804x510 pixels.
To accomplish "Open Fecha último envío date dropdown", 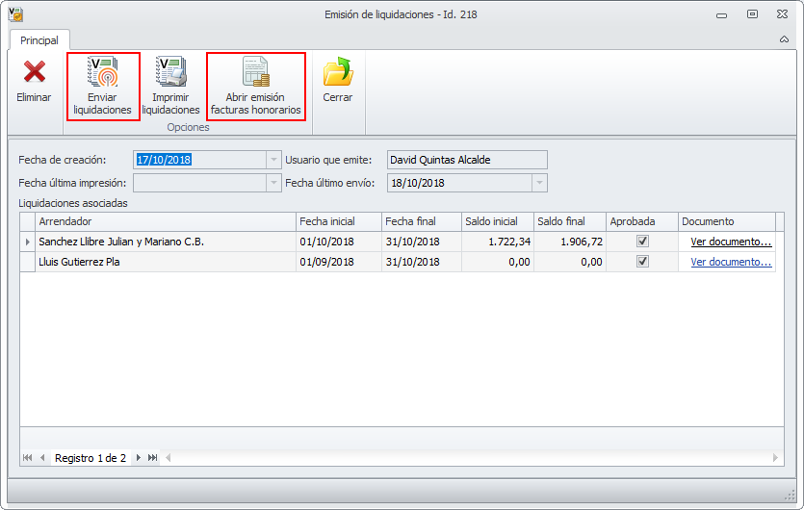I will tap(539, 183).
